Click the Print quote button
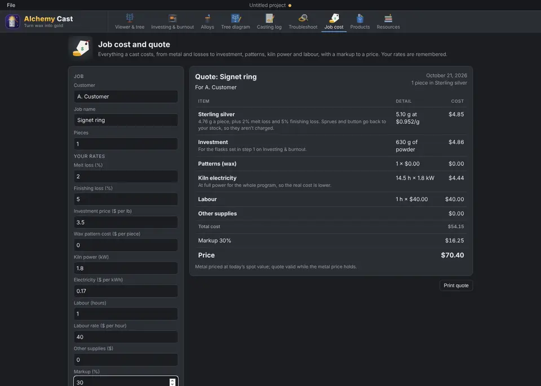 click(456, 285)
